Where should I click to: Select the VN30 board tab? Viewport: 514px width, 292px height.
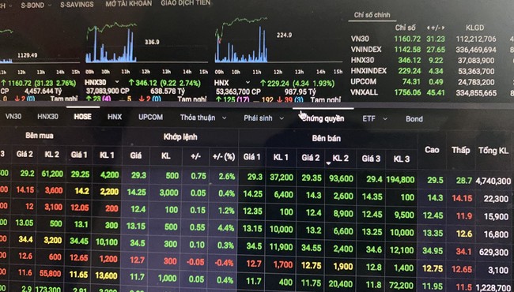(13, 117)
